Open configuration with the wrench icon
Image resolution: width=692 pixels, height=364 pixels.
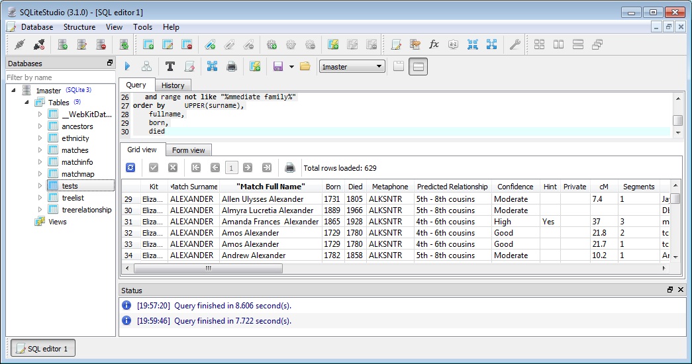(x=515, y=44)
